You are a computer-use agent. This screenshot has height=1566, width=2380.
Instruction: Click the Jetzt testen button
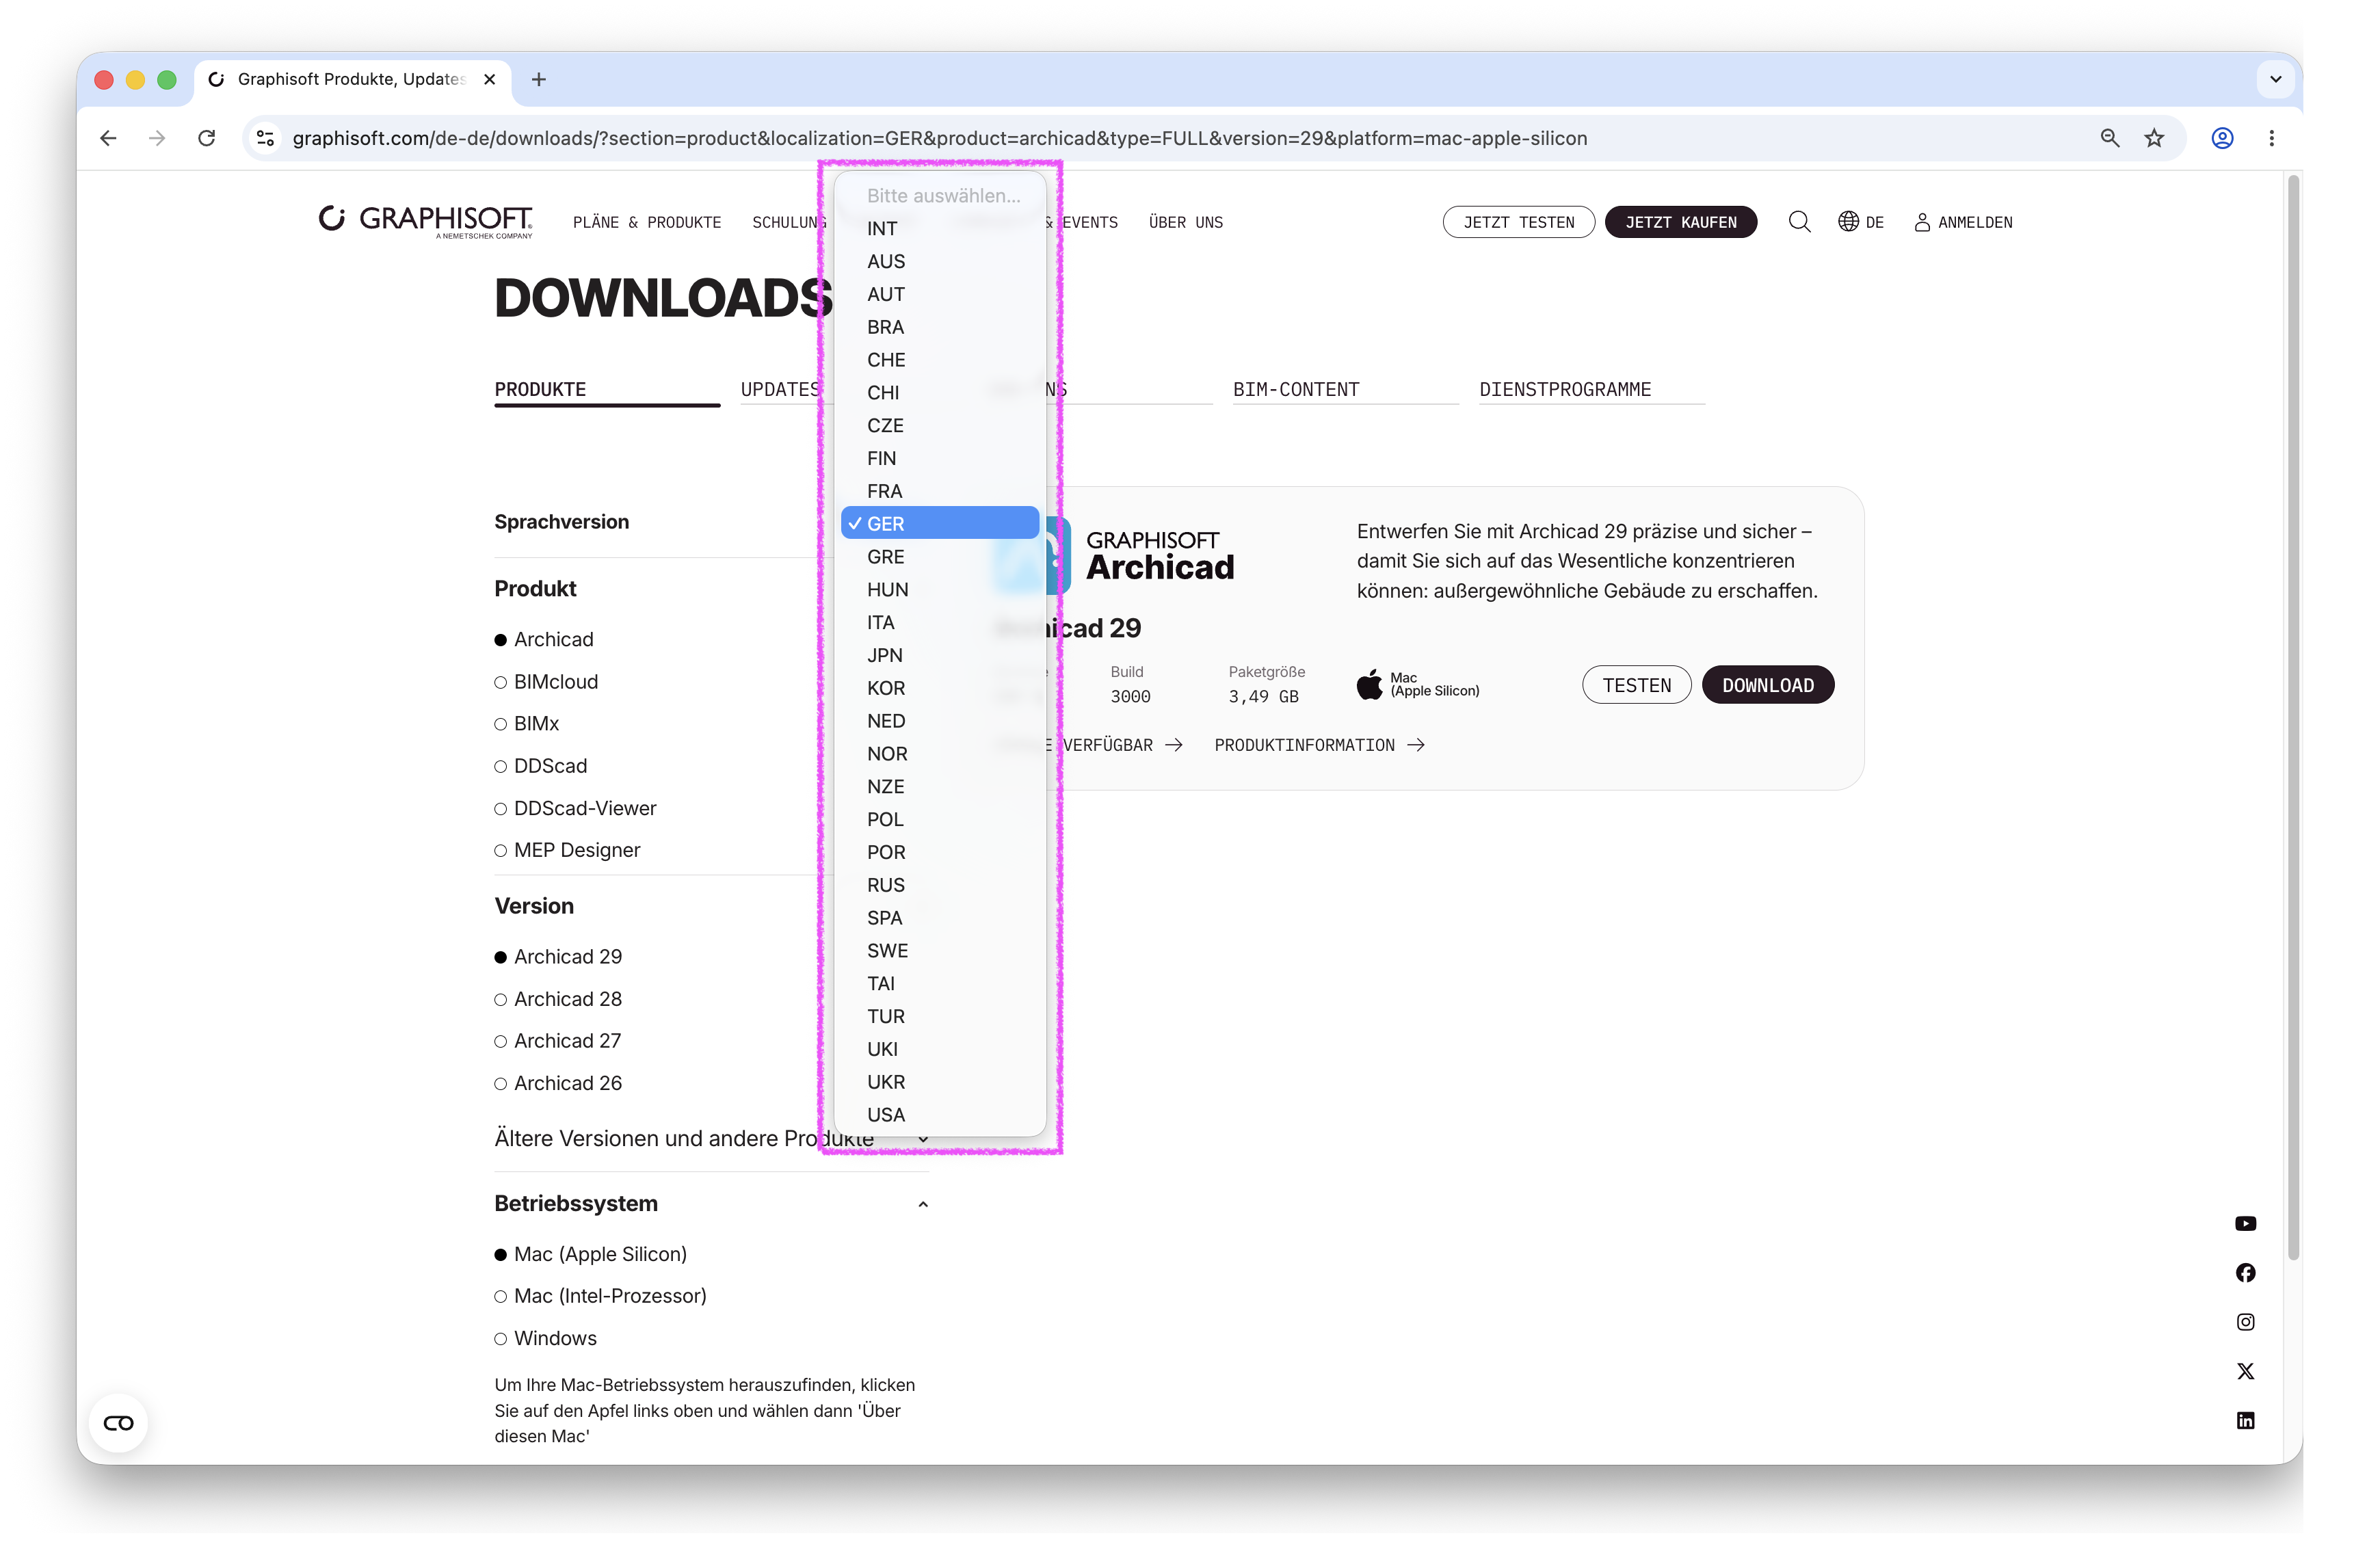pyautogui.click(x=1518, y=222)
